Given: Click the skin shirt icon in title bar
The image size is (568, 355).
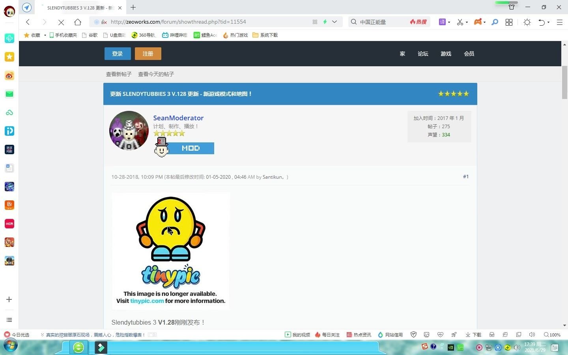Looking at the screenshot, I should tap(512, 7).
